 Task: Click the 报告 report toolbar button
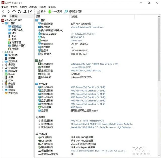41,11
